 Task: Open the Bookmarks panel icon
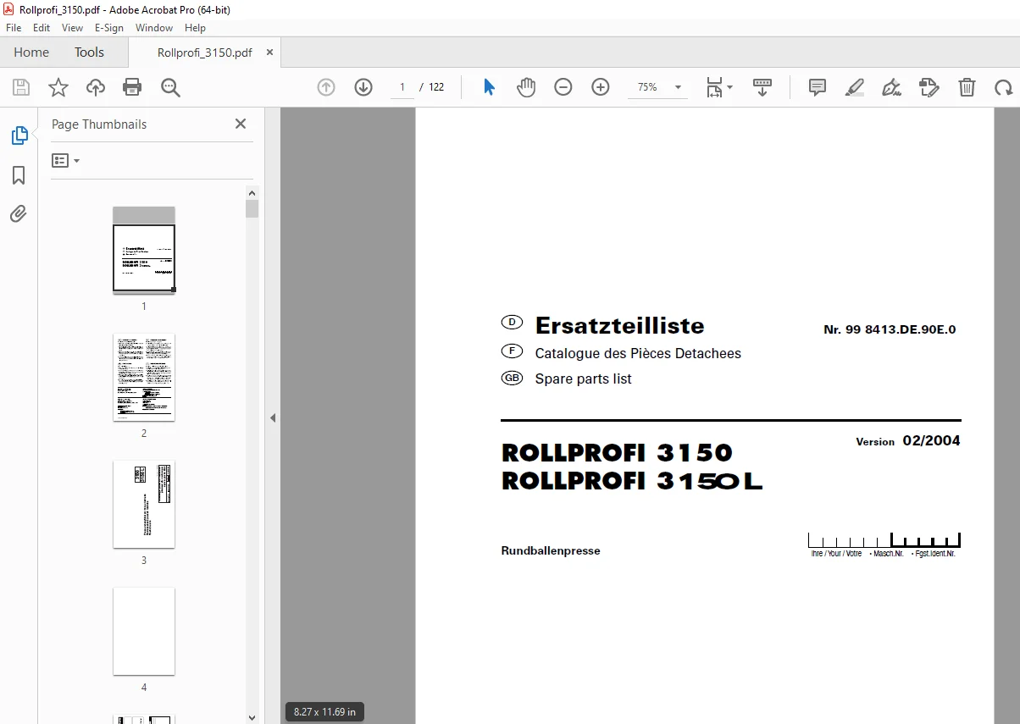[x=19, y=174]
